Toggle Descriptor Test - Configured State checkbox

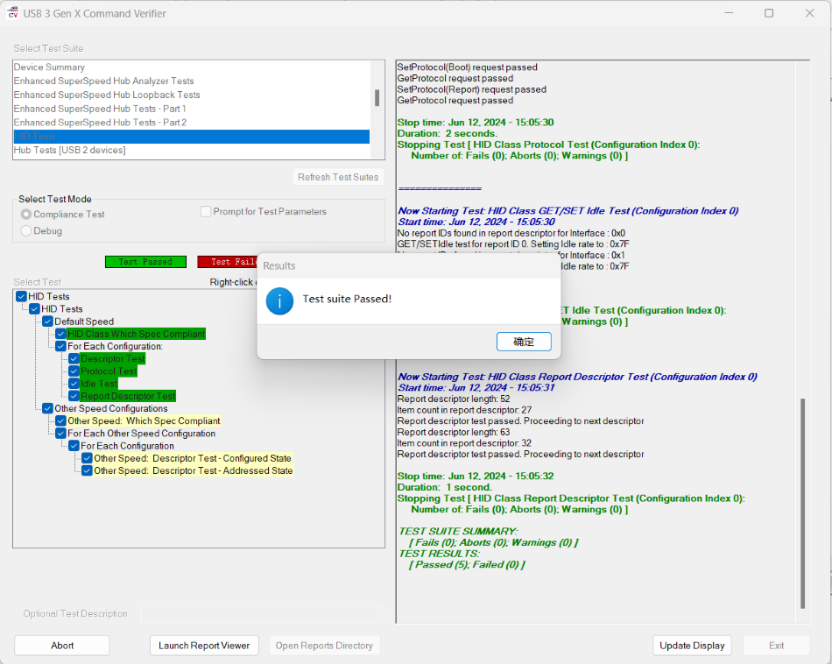point(87,458)
